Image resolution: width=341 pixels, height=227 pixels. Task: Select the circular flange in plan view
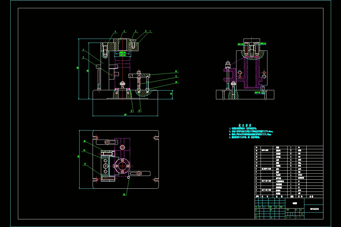coord(122,166)
